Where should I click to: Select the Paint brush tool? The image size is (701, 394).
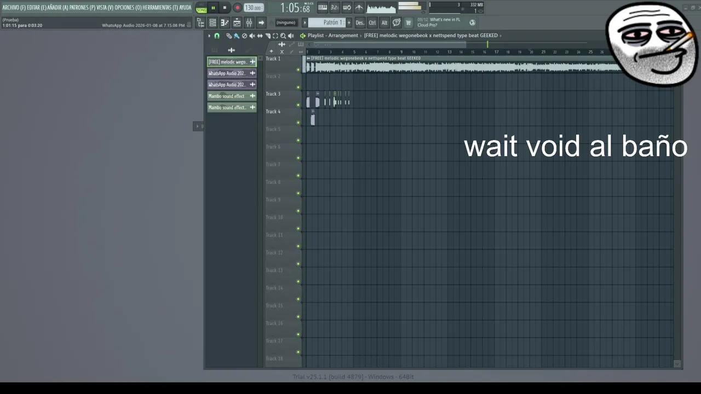(237, 36)
